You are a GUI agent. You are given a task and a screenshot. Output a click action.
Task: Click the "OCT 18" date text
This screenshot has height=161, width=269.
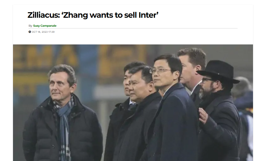click(x=36, y=32)
